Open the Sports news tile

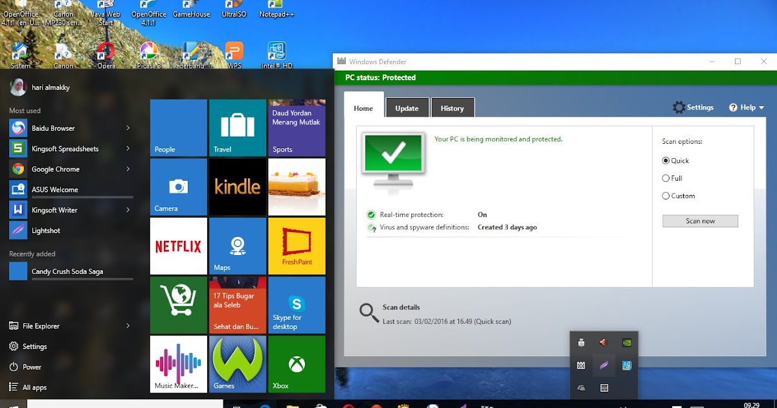(297, 128)
